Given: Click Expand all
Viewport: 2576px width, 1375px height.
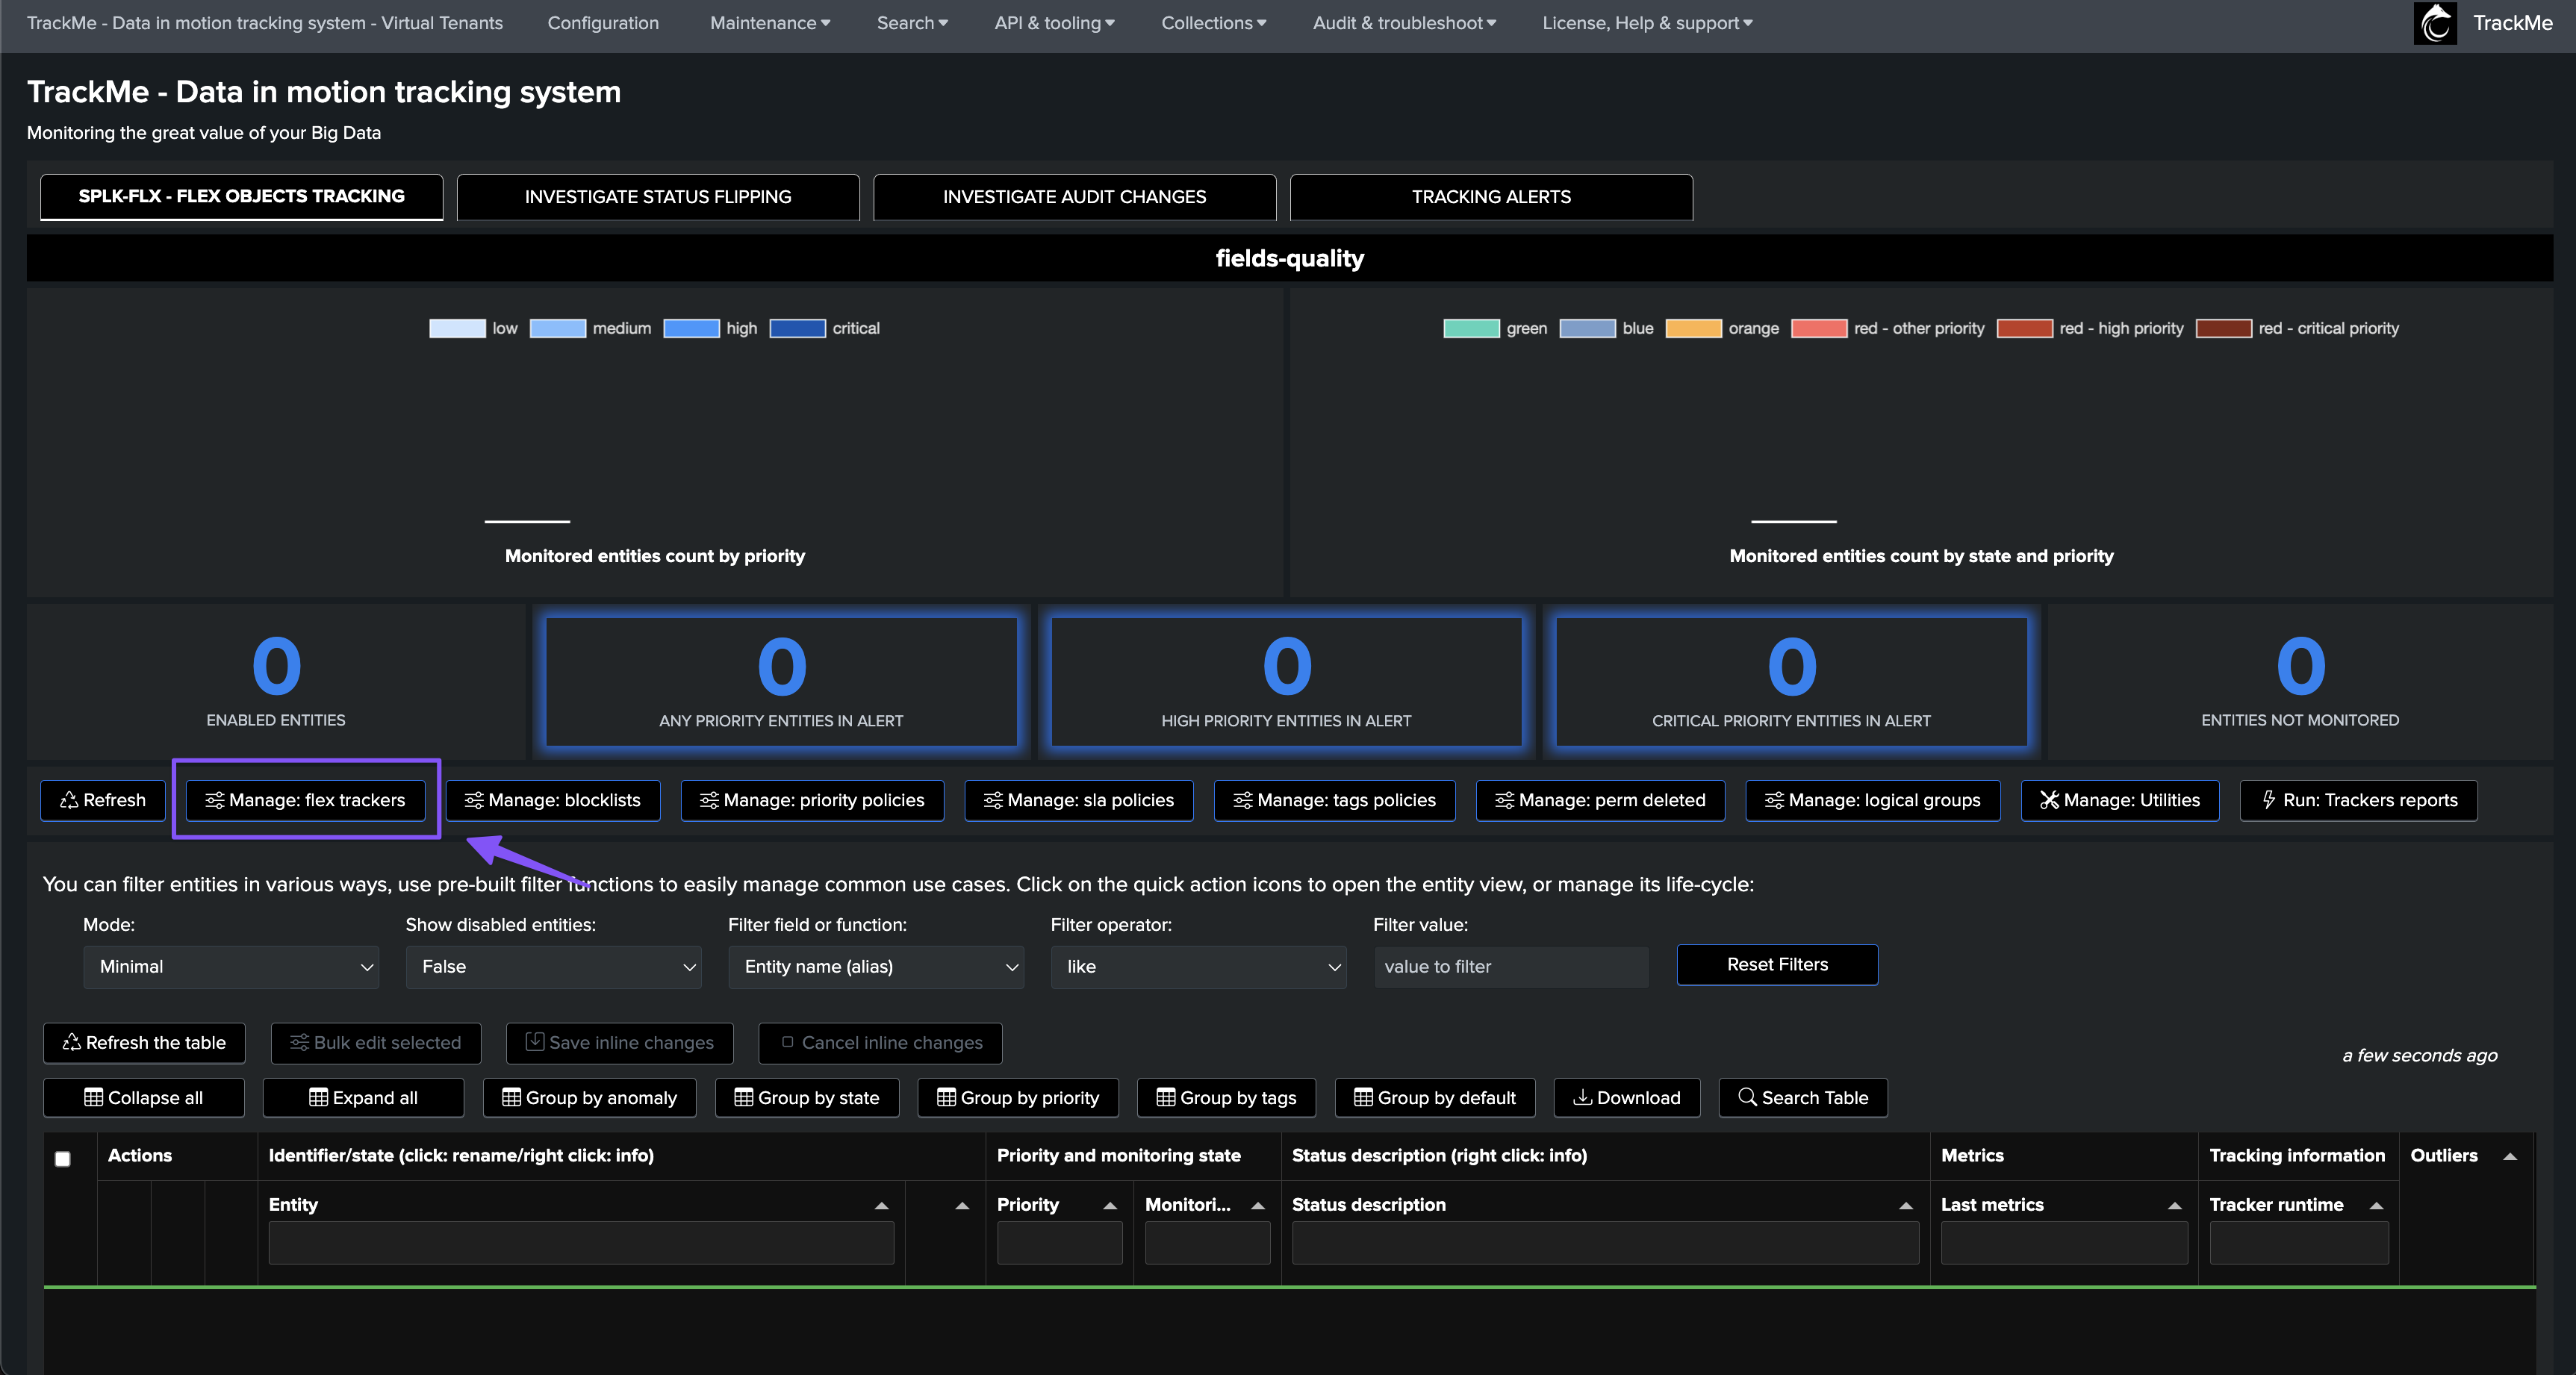Looking at the screenshot, I should pos(364,1098).
